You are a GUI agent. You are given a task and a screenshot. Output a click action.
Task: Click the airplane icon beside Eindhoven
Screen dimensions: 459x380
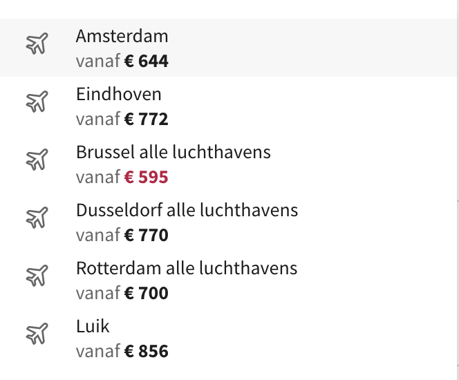[x=37, y=102]
